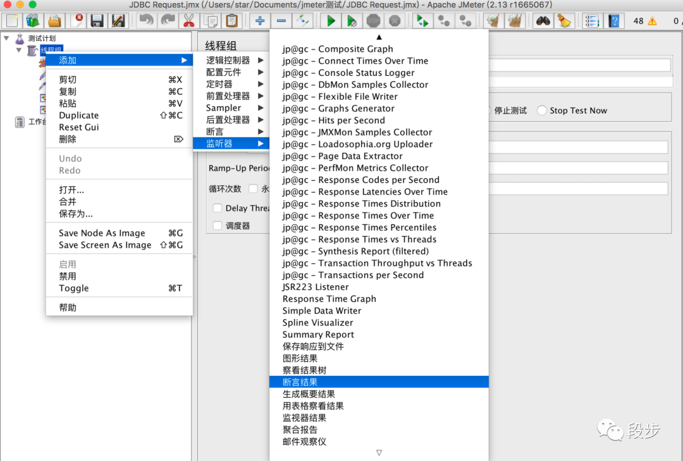This screenshot has height=461, width=683.
Task: Open the Templates icon in the toolbar
Action: (x=33, y=20)
